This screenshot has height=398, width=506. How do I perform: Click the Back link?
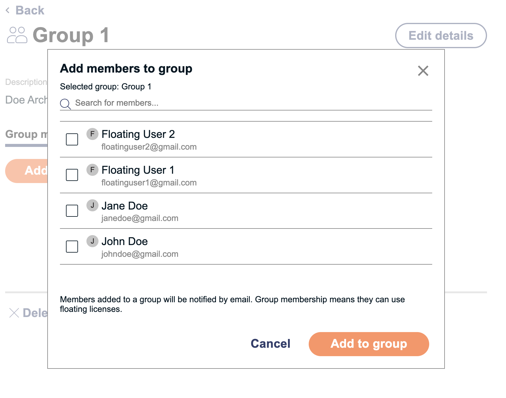click(30, 10)
